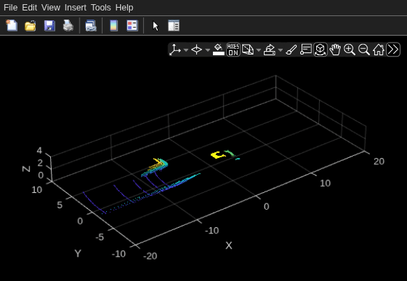This screenshot has width=407, height=281.
Task: Click the X-axis tick label 20
Action: click(379, 161)
